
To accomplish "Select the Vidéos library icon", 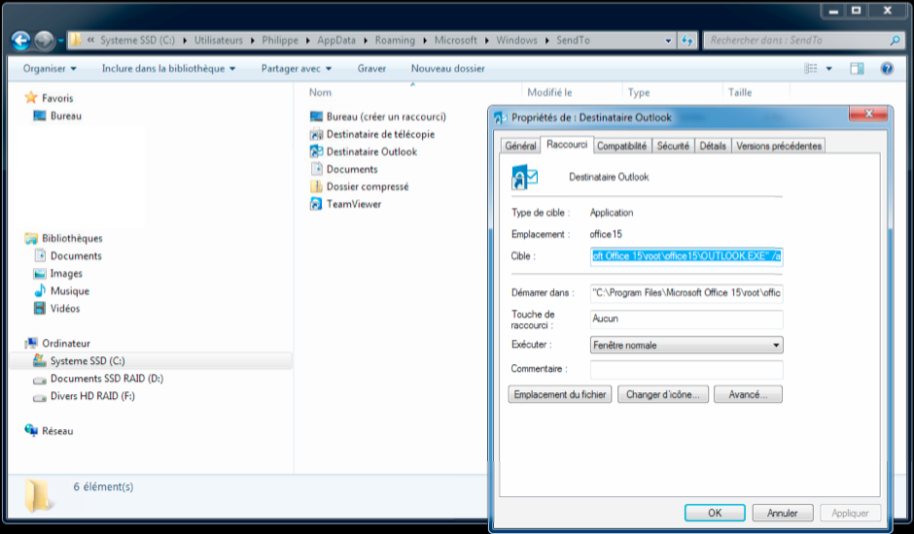I will [x=40, y=308].
